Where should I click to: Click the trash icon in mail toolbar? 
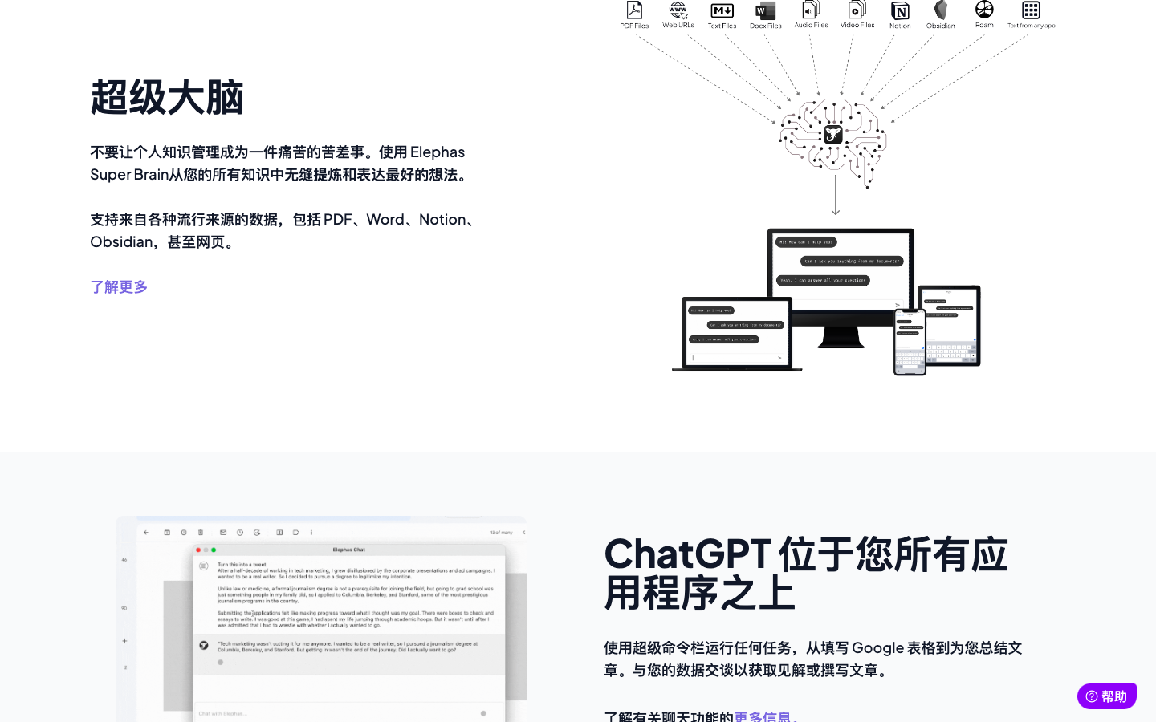click(201, 533)
